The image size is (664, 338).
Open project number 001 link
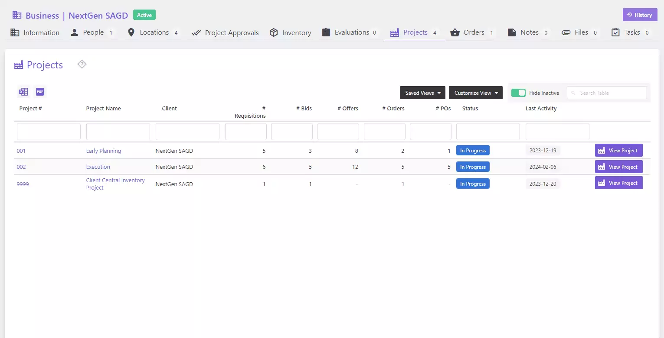(21, 151)
